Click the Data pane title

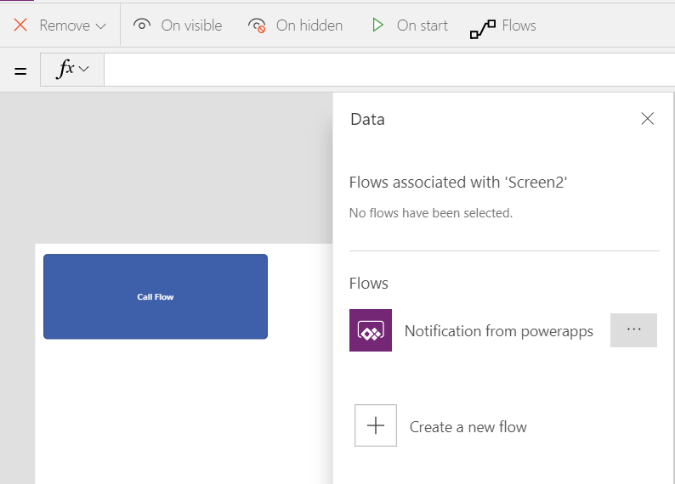[x=367, y=119]
